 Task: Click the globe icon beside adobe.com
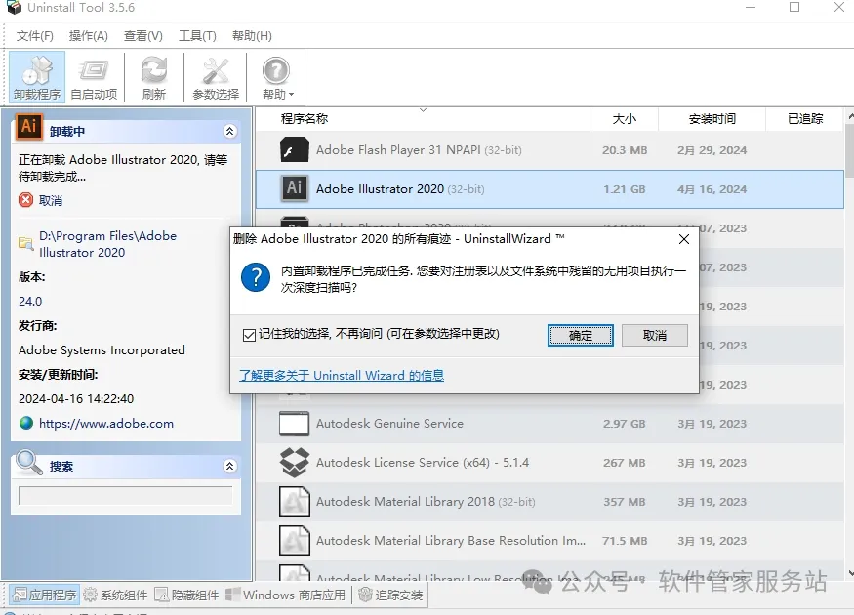[25, 423]
